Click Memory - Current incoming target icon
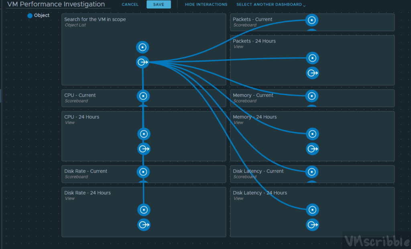Screen dimensions: 411x249 (x=312, y=96)
